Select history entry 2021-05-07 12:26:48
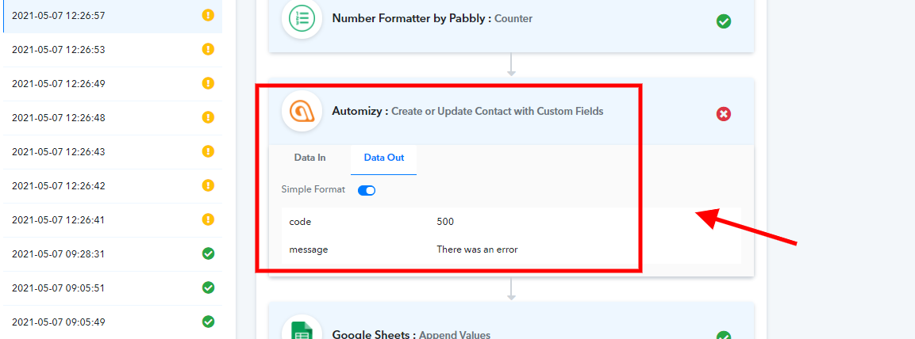 [x=112, y=118]
